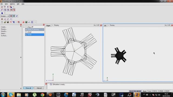Click the red X delete icon in toolbar
Viewport: 173px width, 97px height.
click(11, 22)
